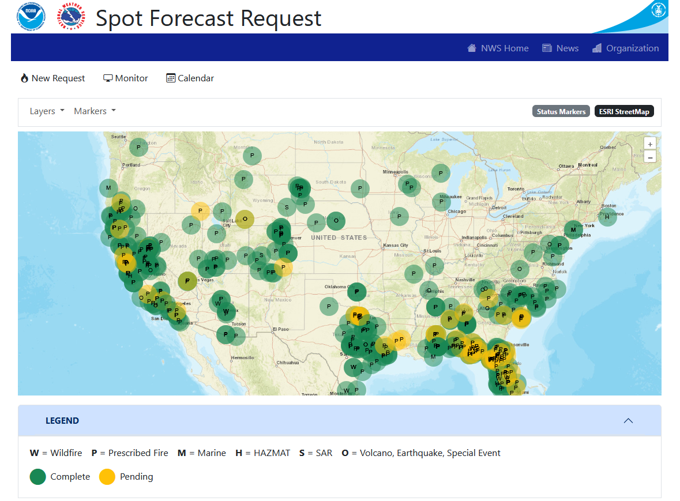
Task: Go to the Organization link text
Action: coord(632,48)
